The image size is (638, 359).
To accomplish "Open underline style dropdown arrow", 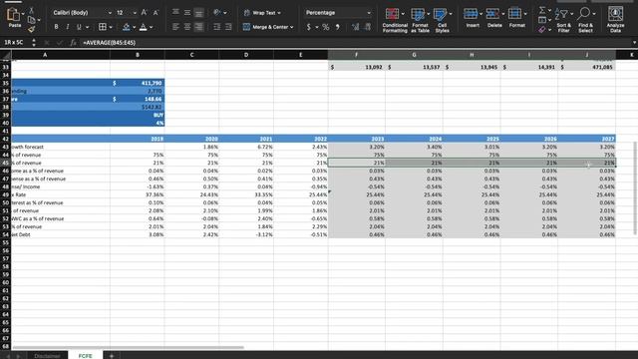I will pos(87,27).
